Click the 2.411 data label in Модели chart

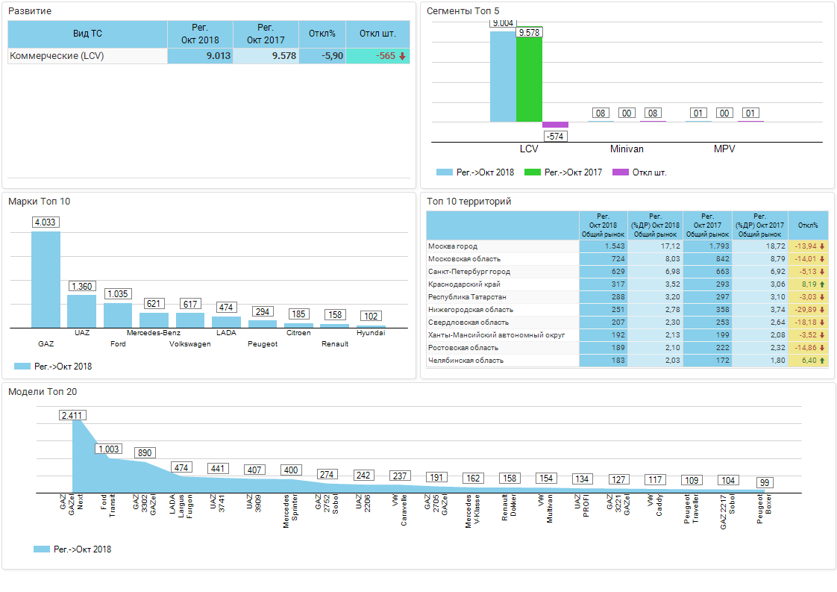pos(72,415)
